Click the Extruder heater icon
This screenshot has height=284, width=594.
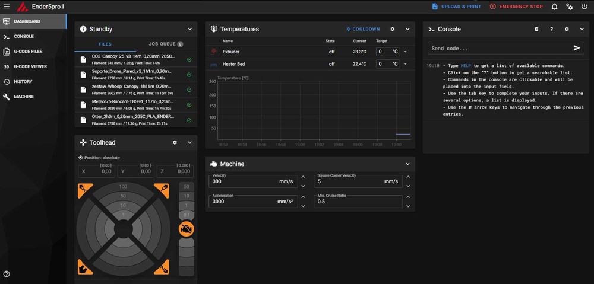(x=214, y=52)
